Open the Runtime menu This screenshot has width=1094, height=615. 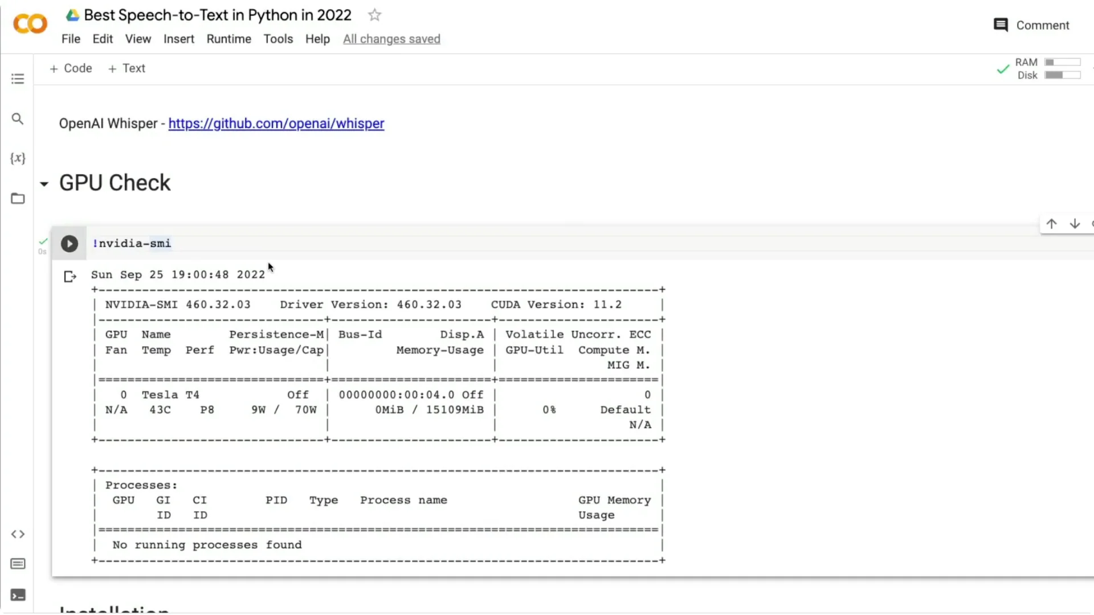coord(228,39)
